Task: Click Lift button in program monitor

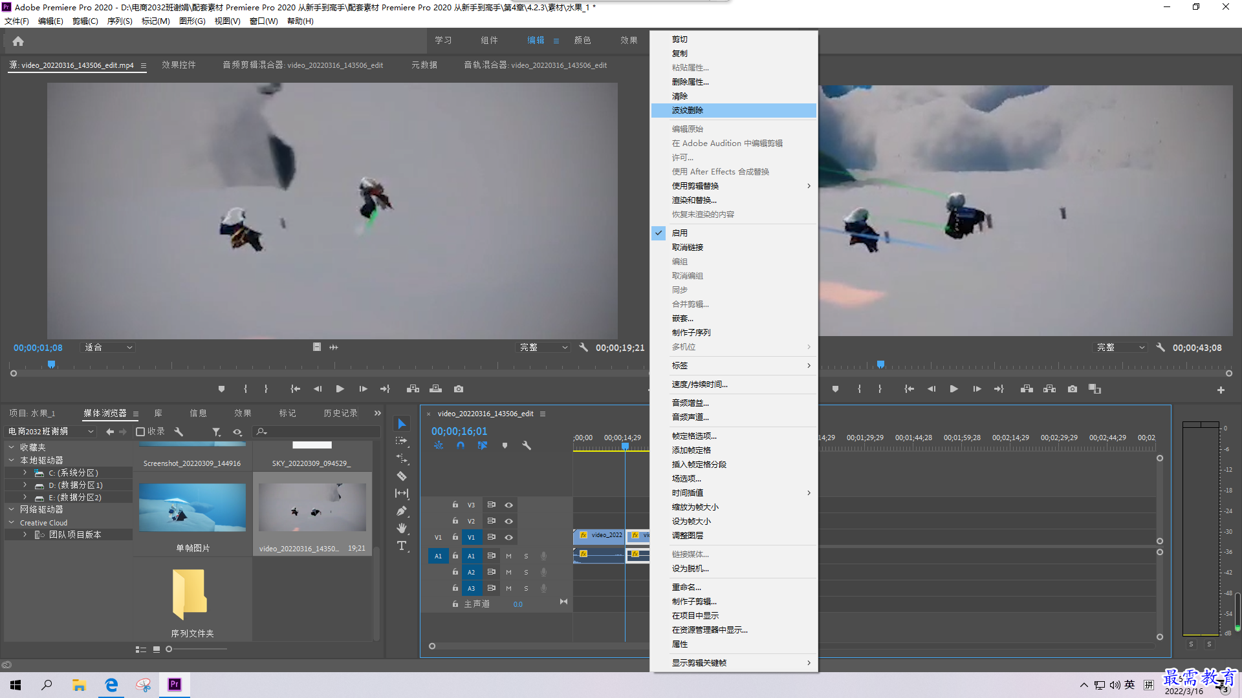Action: pos(1027,389)
